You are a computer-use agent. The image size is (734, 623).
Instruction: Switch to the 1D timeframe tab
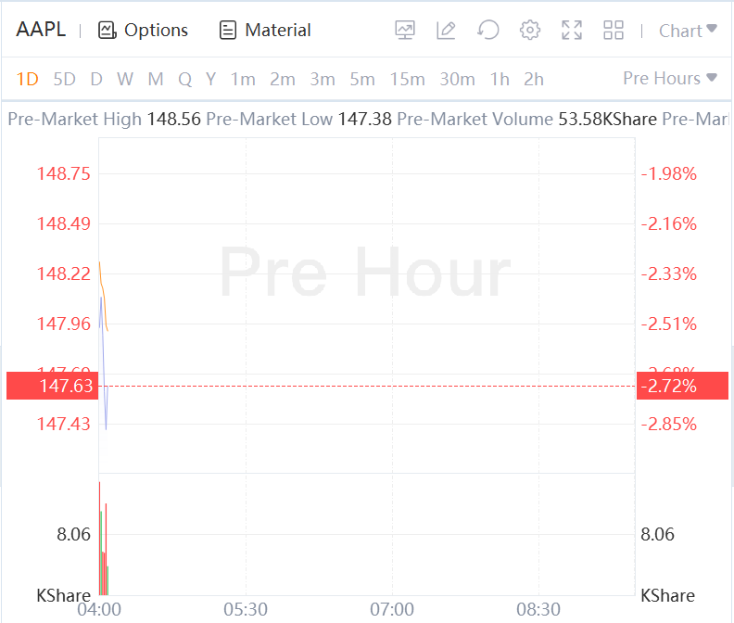click(28, 79)
